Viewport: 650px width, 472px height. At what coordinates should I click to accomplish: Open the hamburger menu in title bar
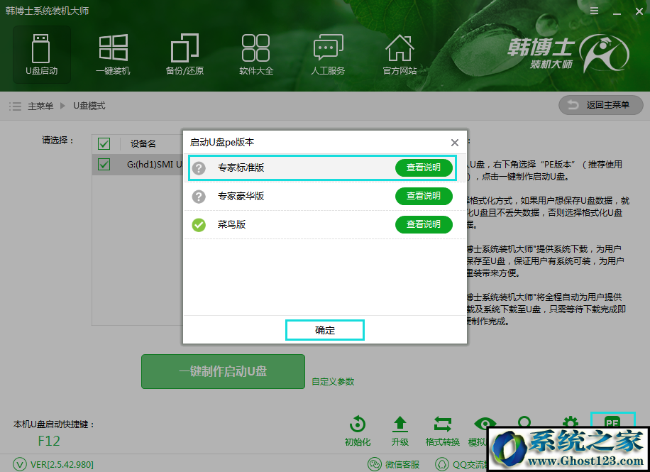click(x=595, y=11)
